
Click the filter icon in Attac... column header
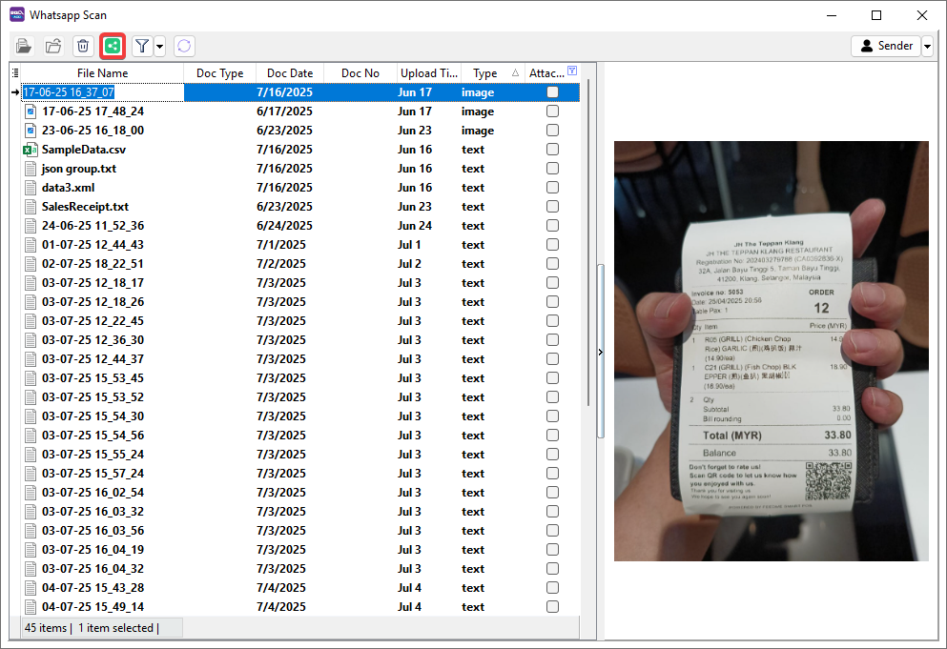(572, 71)
